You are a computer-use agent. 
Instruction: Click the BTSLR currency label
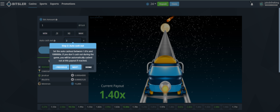pyautogui.click(x=81, y=25)
